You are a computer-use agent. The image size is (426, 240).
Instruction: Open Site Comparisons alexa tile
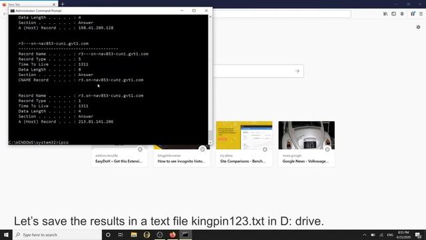244,144
